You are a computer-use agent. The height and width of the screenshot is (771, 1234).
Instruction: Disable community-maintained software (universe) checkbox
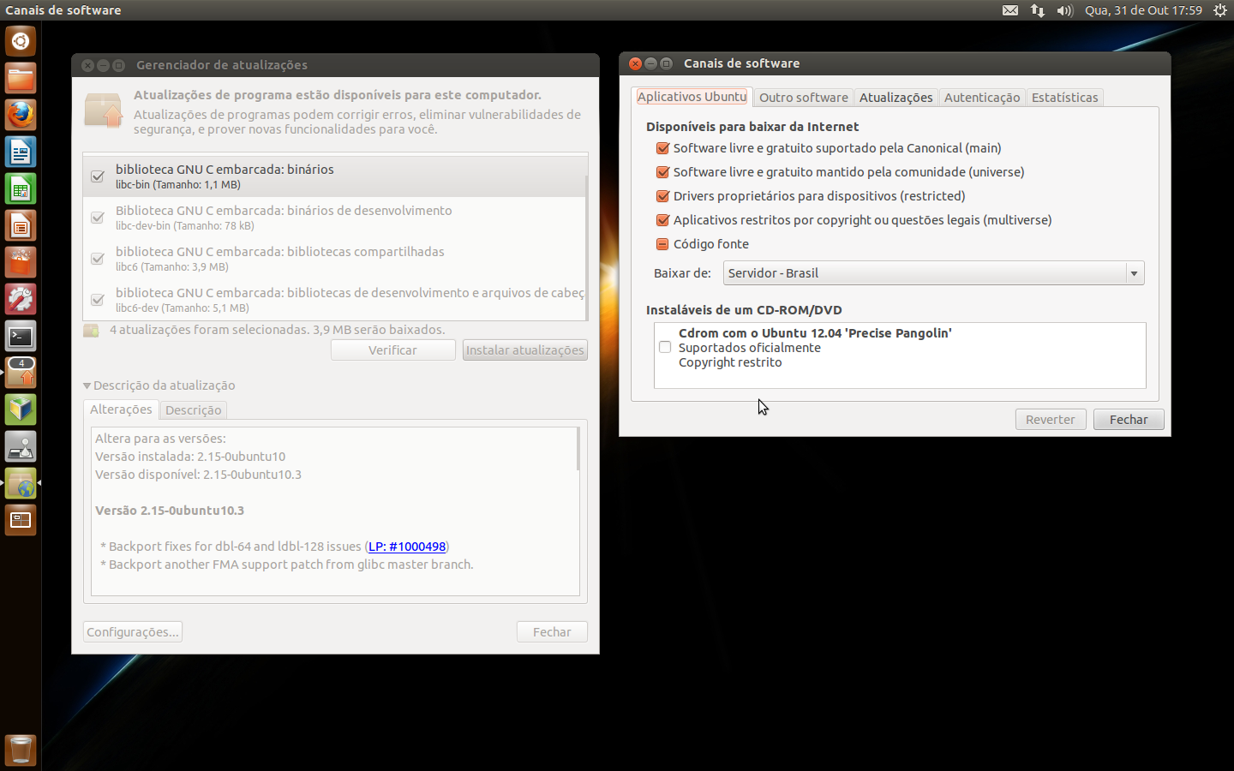click(x=662, y=172)
